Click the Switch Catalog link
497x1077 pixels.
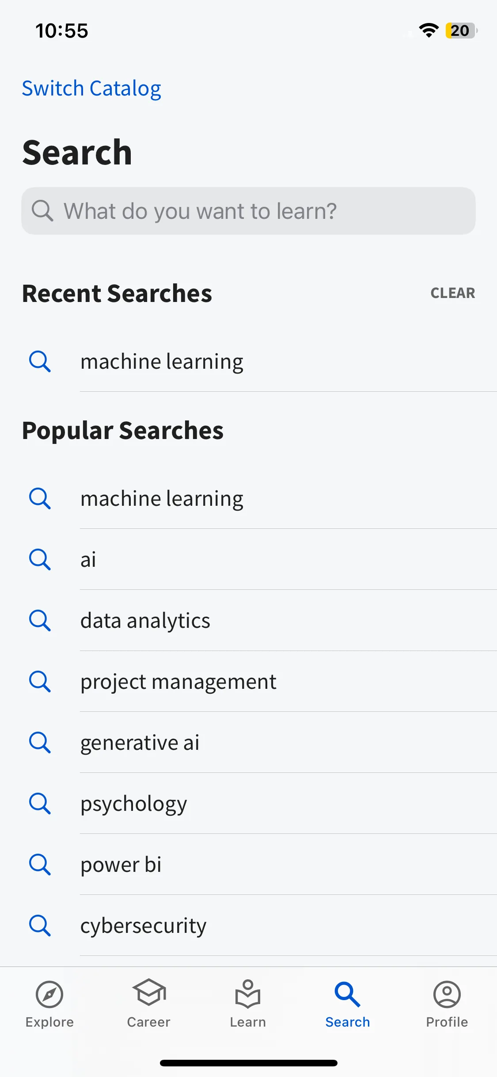tap(91, 88)
